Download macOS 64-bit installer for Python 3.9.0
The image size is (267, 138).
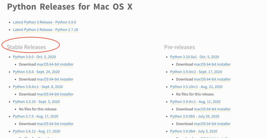click(x=55, y=65)
